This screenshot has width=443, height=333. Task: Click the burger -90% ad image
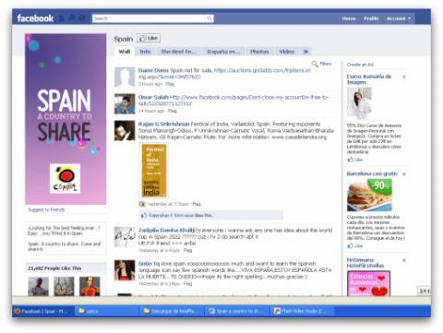click(369, 196)
